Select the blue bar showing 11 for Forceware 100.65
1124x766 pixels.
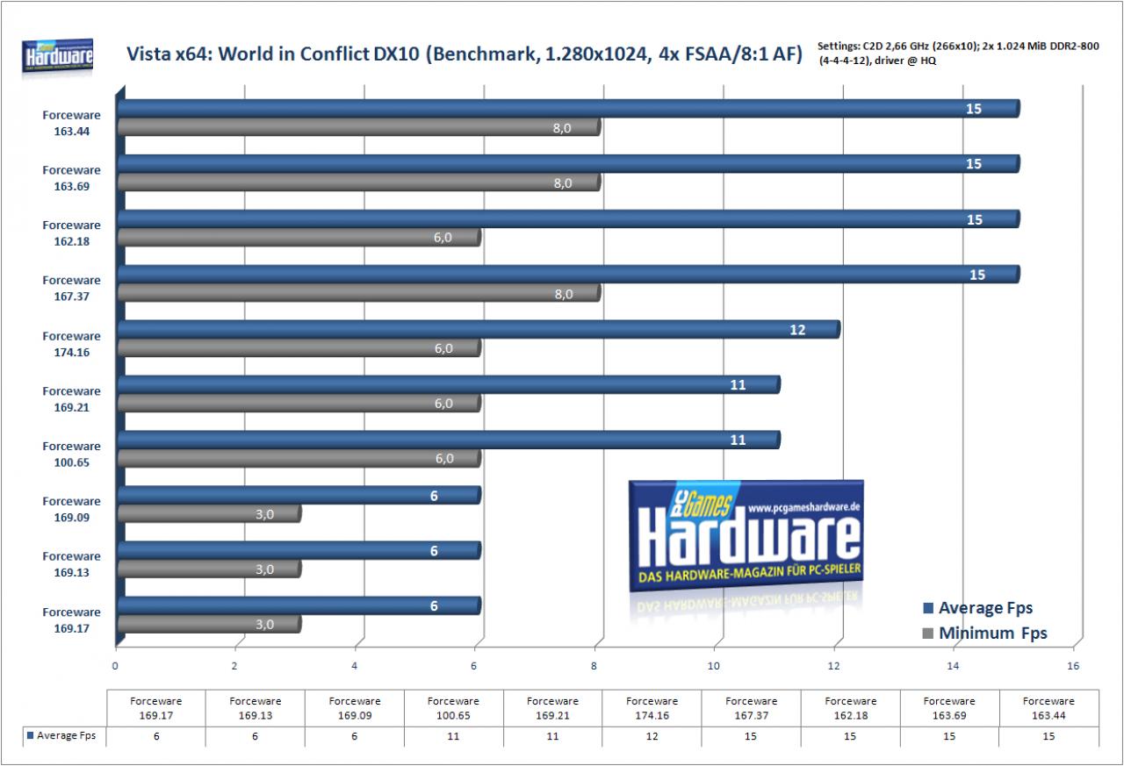(x=449, y=440)
